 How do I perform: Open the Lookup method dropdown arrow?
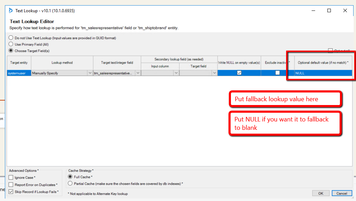[x=90, y=73]
